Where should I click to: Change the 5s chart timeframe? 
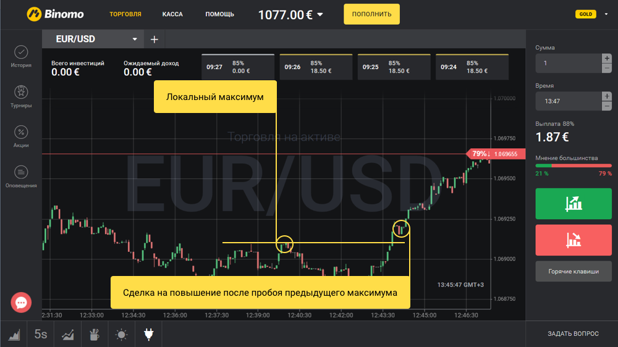41,335
